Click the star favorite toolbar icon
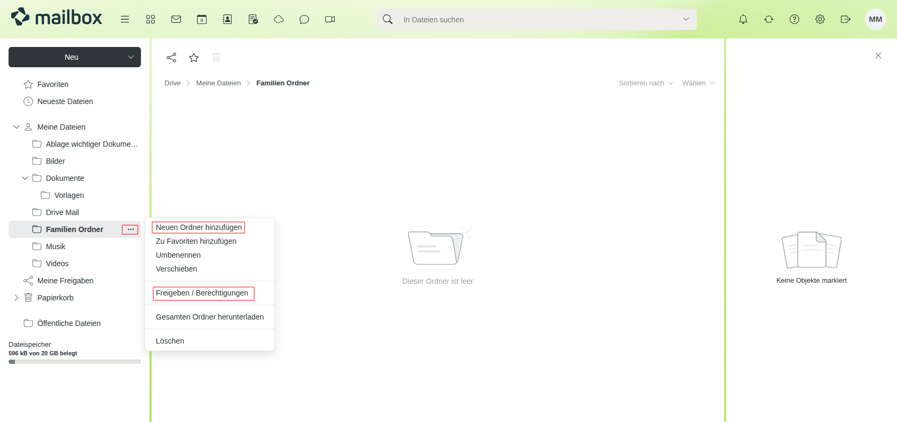Viewport: 897px width, 422px height. point(194,58)
